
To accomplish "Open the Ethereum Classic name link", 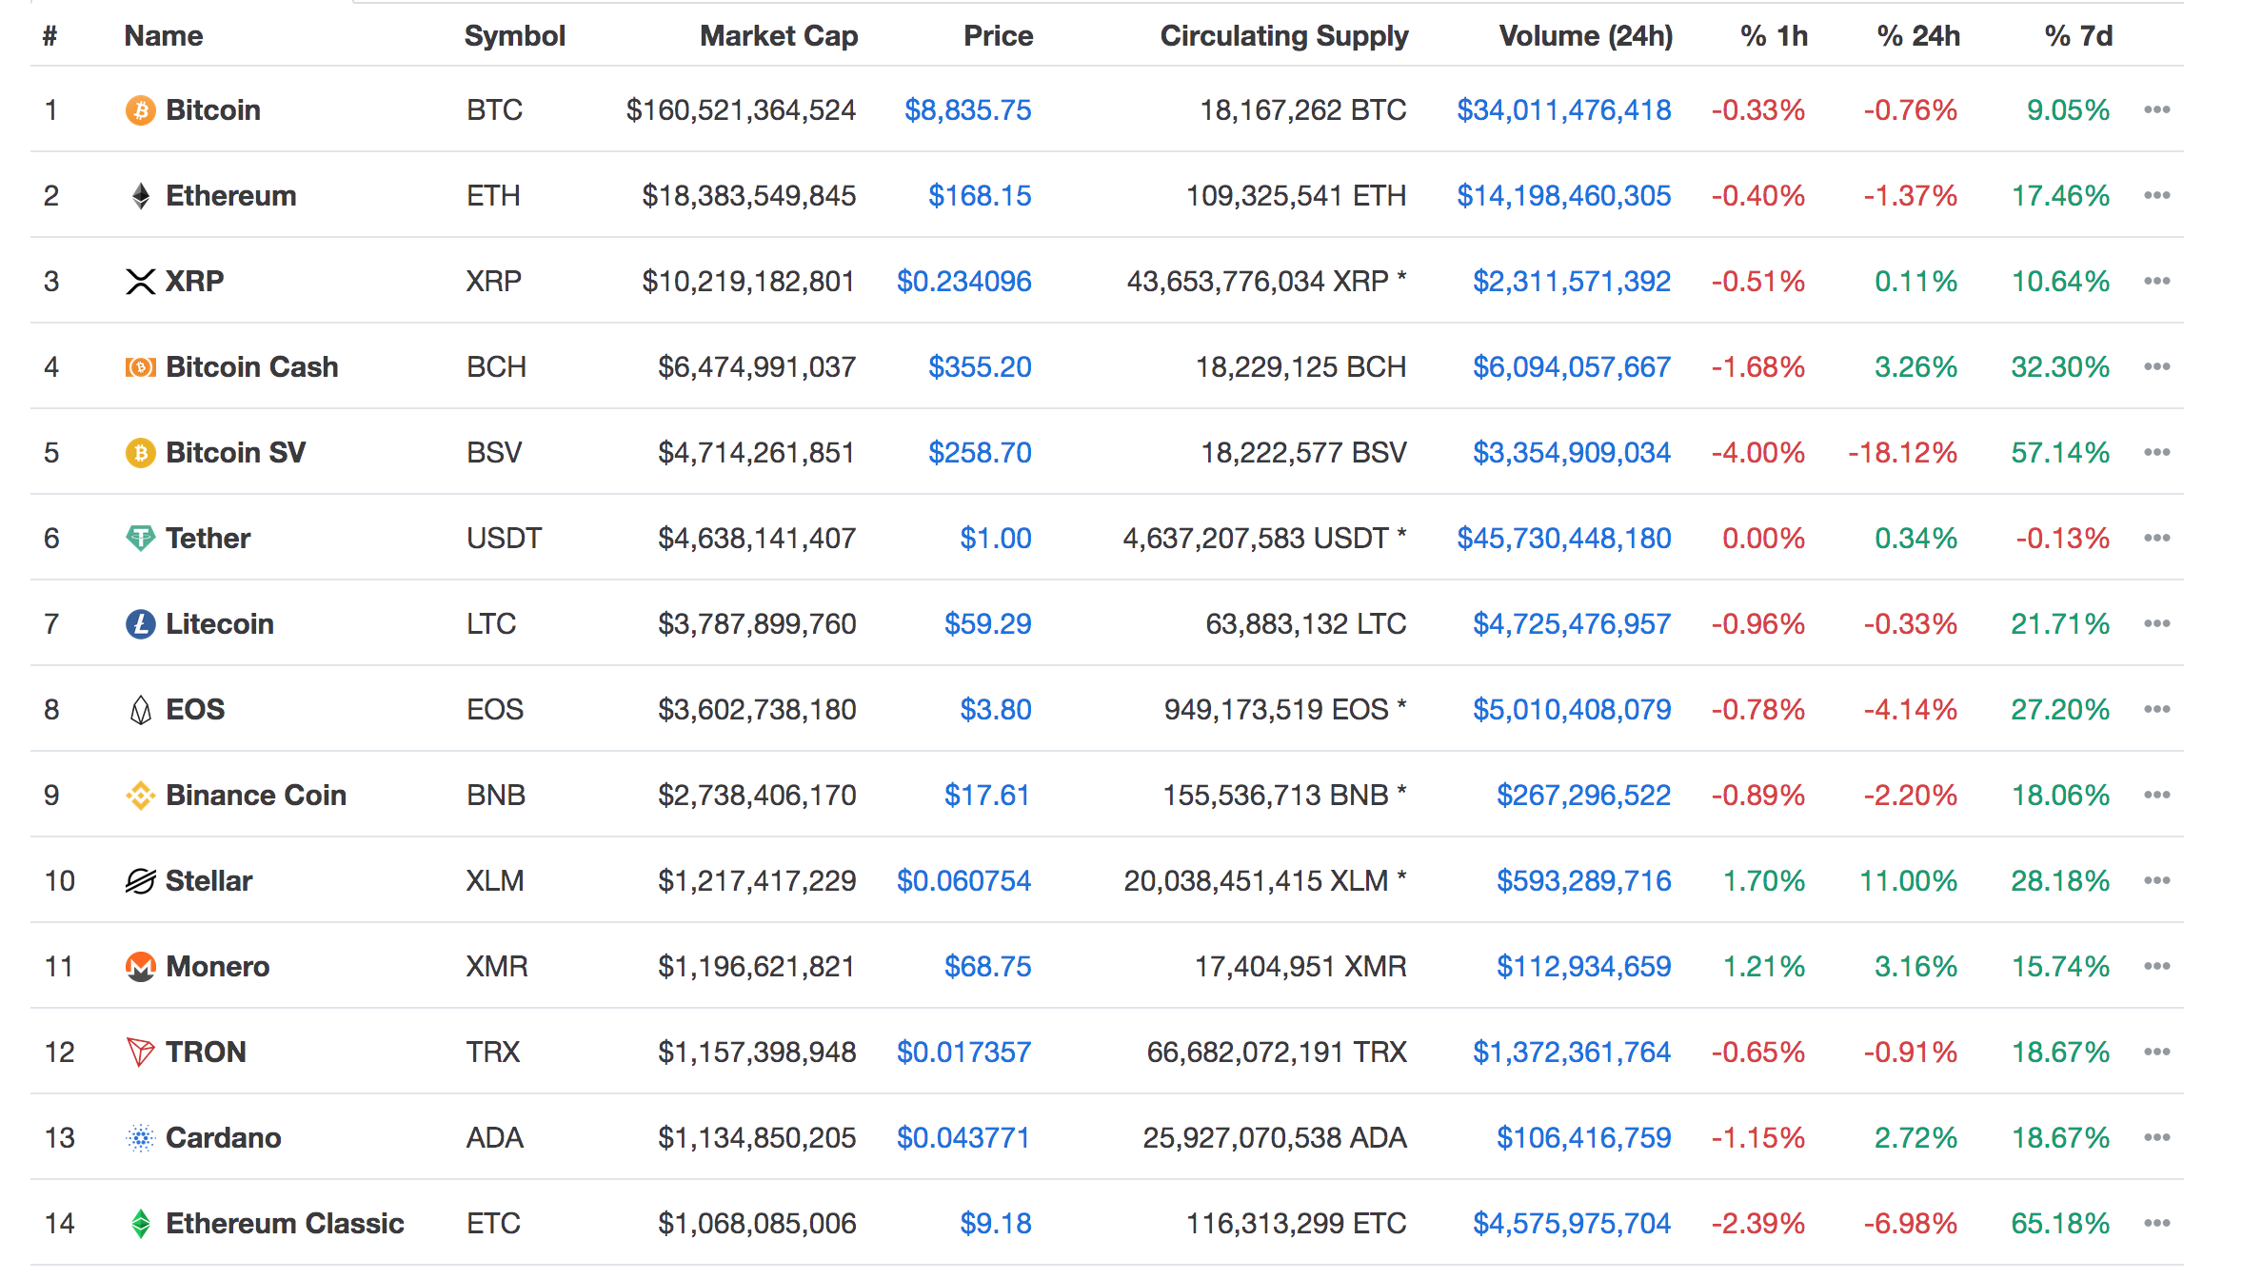I will tap(286, 1224).
